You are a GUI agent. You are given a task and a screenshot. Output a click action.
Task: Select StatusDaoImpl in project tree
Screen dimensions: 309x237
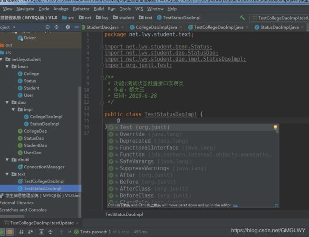coord(41,124)
